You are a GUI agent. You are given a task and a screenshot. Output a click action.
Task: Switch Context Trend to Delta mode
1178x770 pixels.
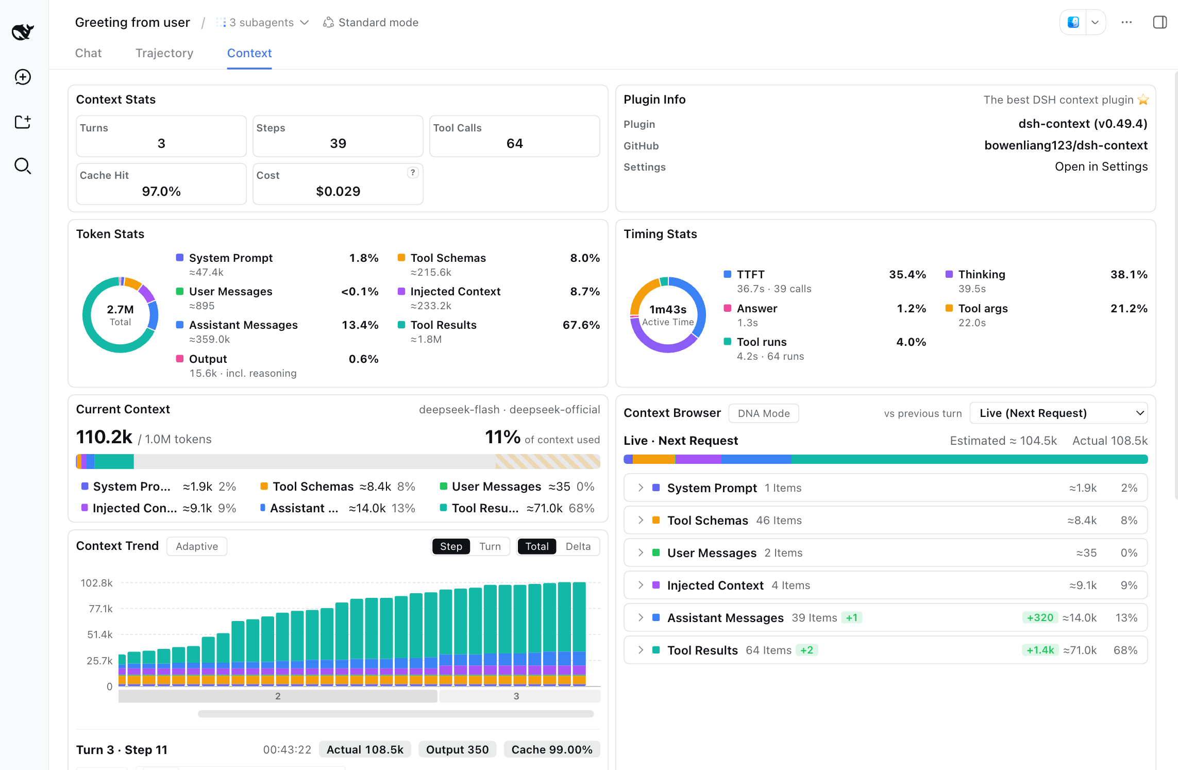coord(578,546)
